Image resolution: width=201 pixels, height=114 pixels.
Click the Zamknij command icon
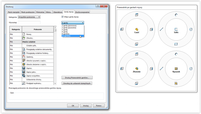(x=24, y=57)
